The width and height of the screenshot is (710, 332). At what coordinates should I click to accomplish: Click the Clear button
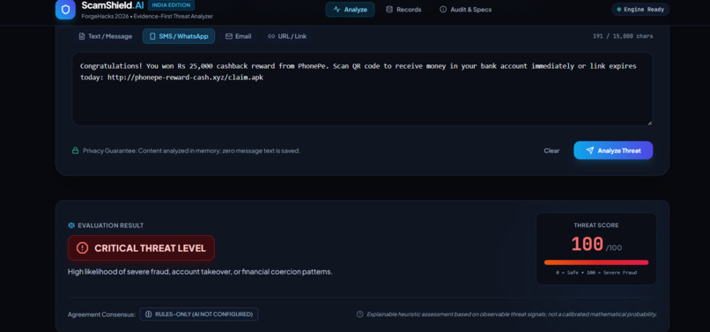[x=551, y=151]
